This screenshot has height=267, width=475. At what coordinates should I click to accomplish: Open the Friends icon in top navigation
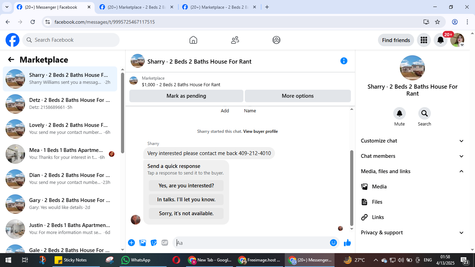pyautogui.click(x=235, y=40)
